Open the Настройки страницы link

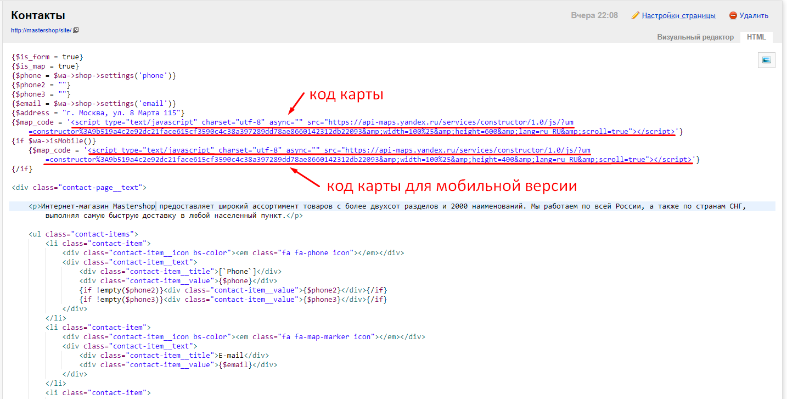(x=678, y=15)
